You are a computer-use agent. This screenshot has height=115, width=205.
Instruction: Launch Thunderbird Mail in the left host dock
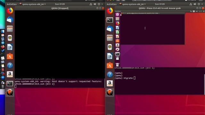click(10, 19)
